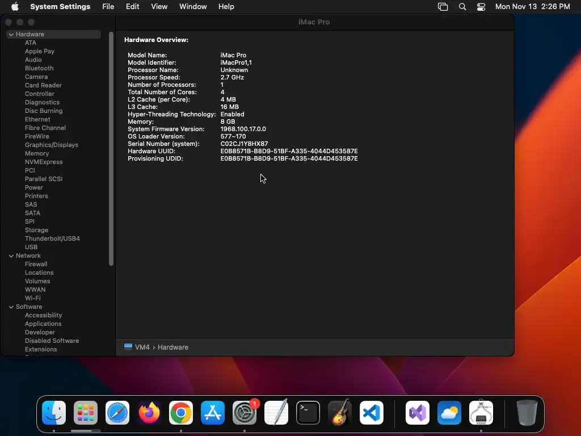Select Volumes under Network
Screen dimensions: 581x436
coord(37,282)
